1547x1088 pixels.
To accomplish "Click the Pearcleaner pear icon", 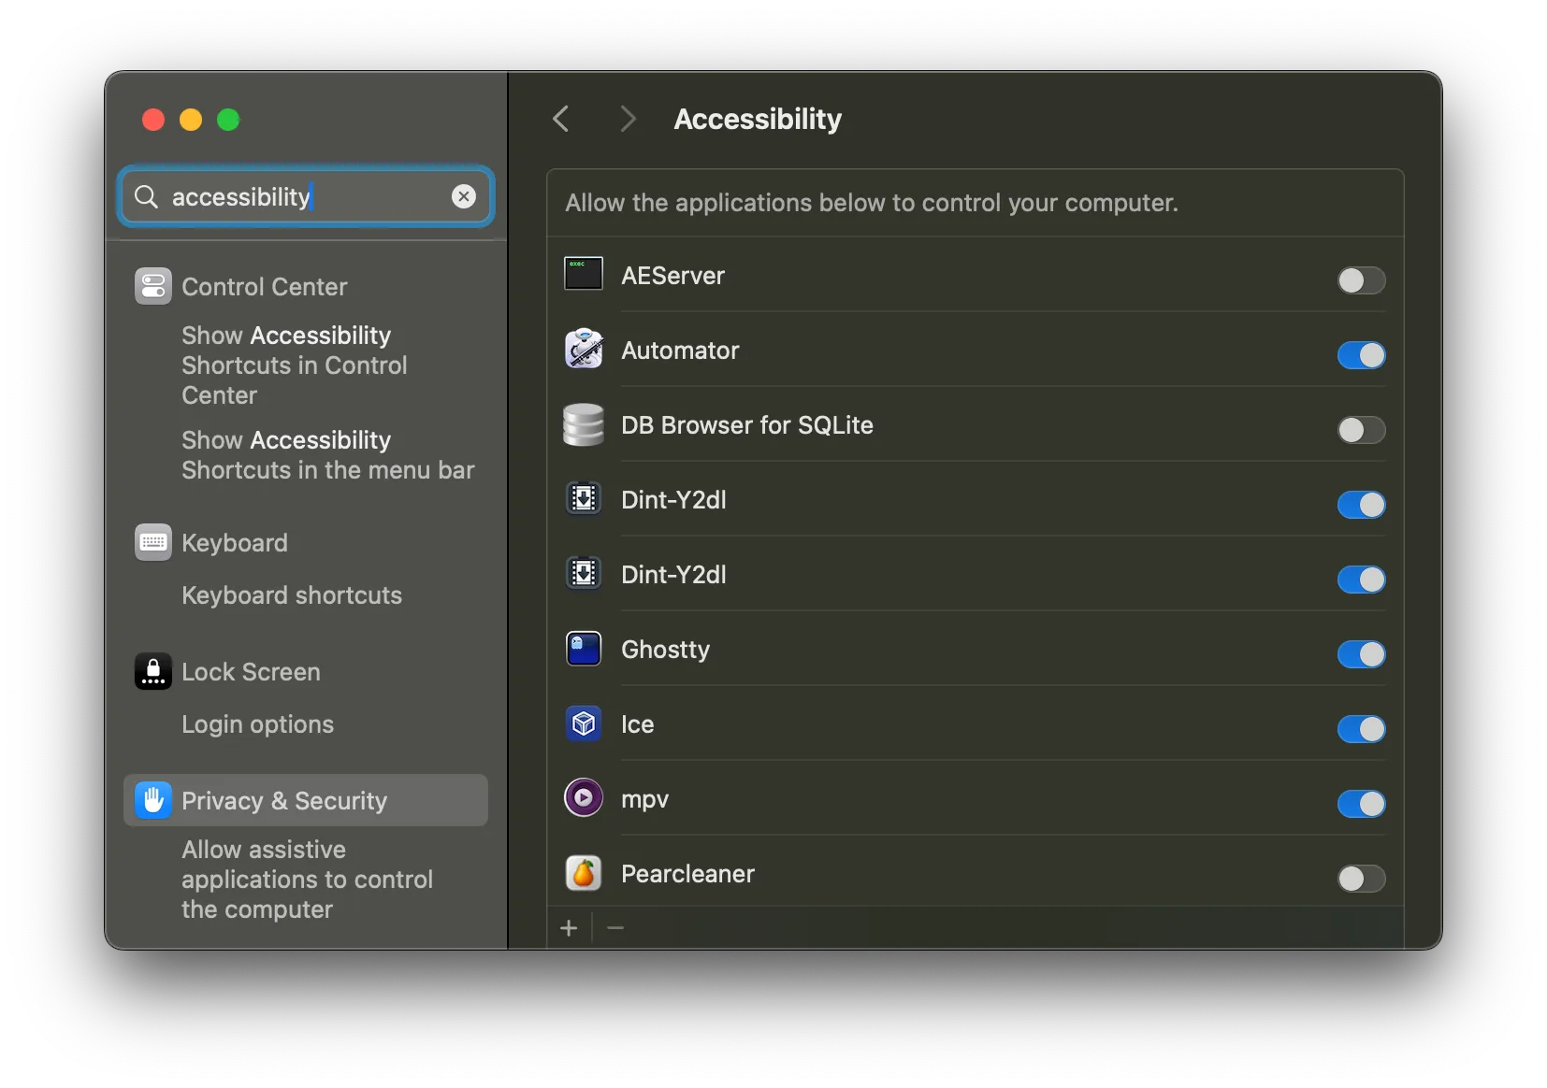I will coord(583,873).
